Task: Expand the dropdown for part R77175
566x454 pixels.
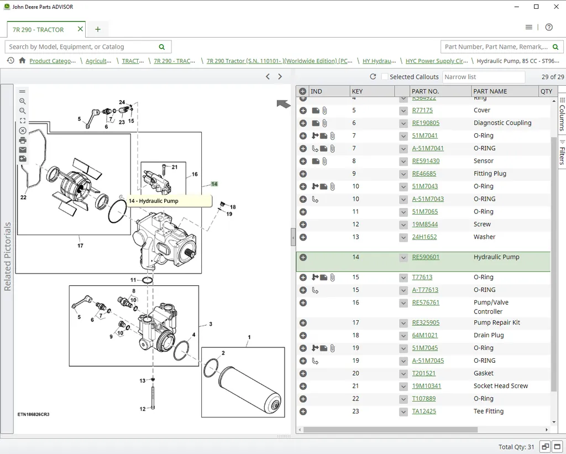Action: coord(403,111)
